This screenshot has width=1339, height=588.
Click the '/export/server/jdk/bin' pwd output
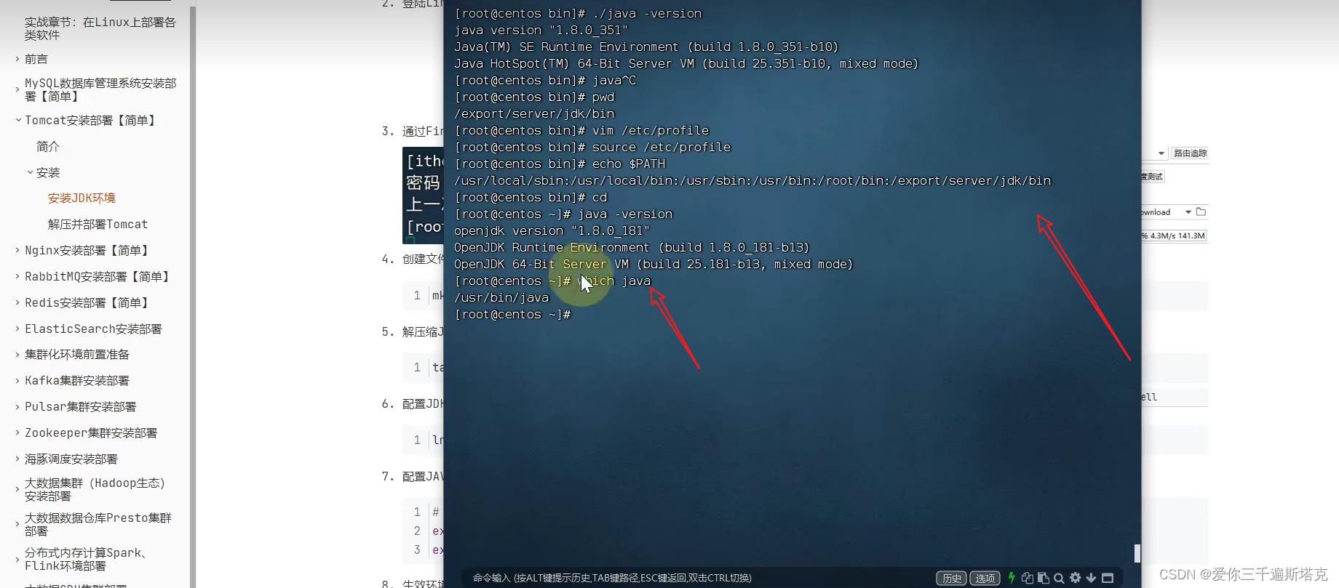534,114
